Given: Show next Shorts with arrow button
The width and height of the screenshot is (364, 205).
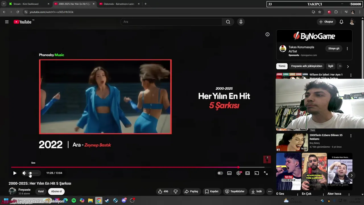Looking at the screenshot, I should [x=351, y=175].
